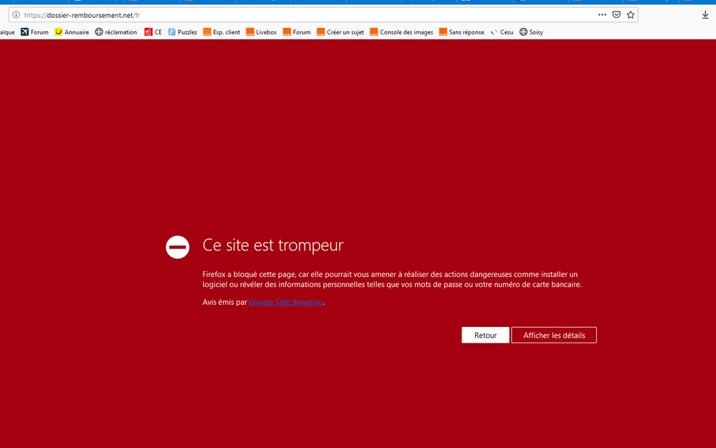
Task: Click the Retour button
Action: [x=485, y=335]
